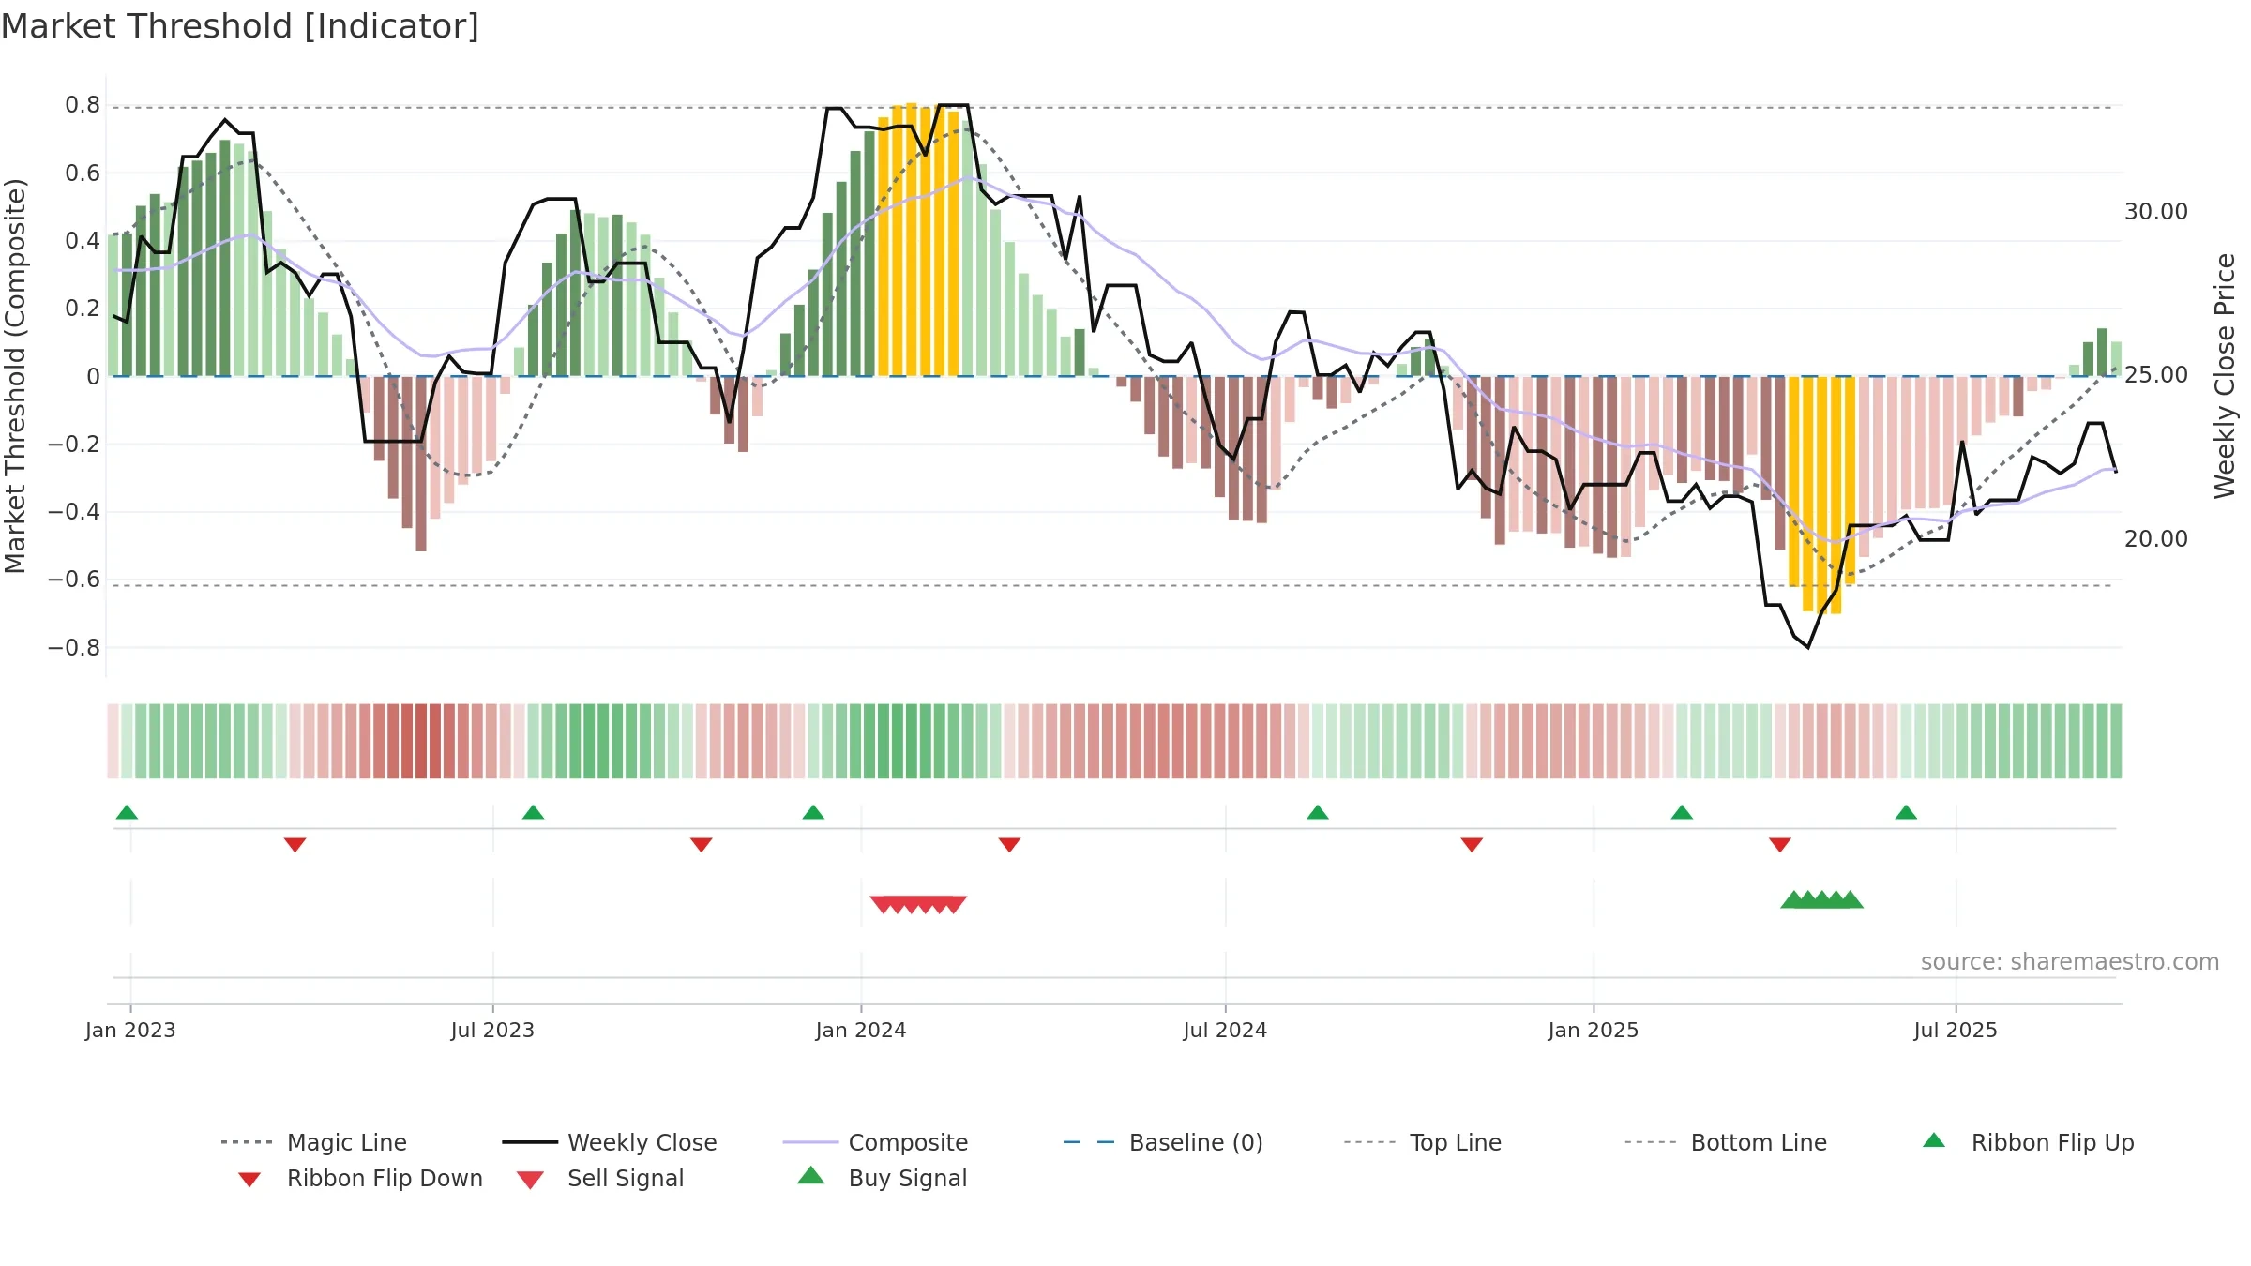Screen dimensions: 2251x1266
Task: Toggle the Composite legend entry
Action: (x=875, y=1142)
